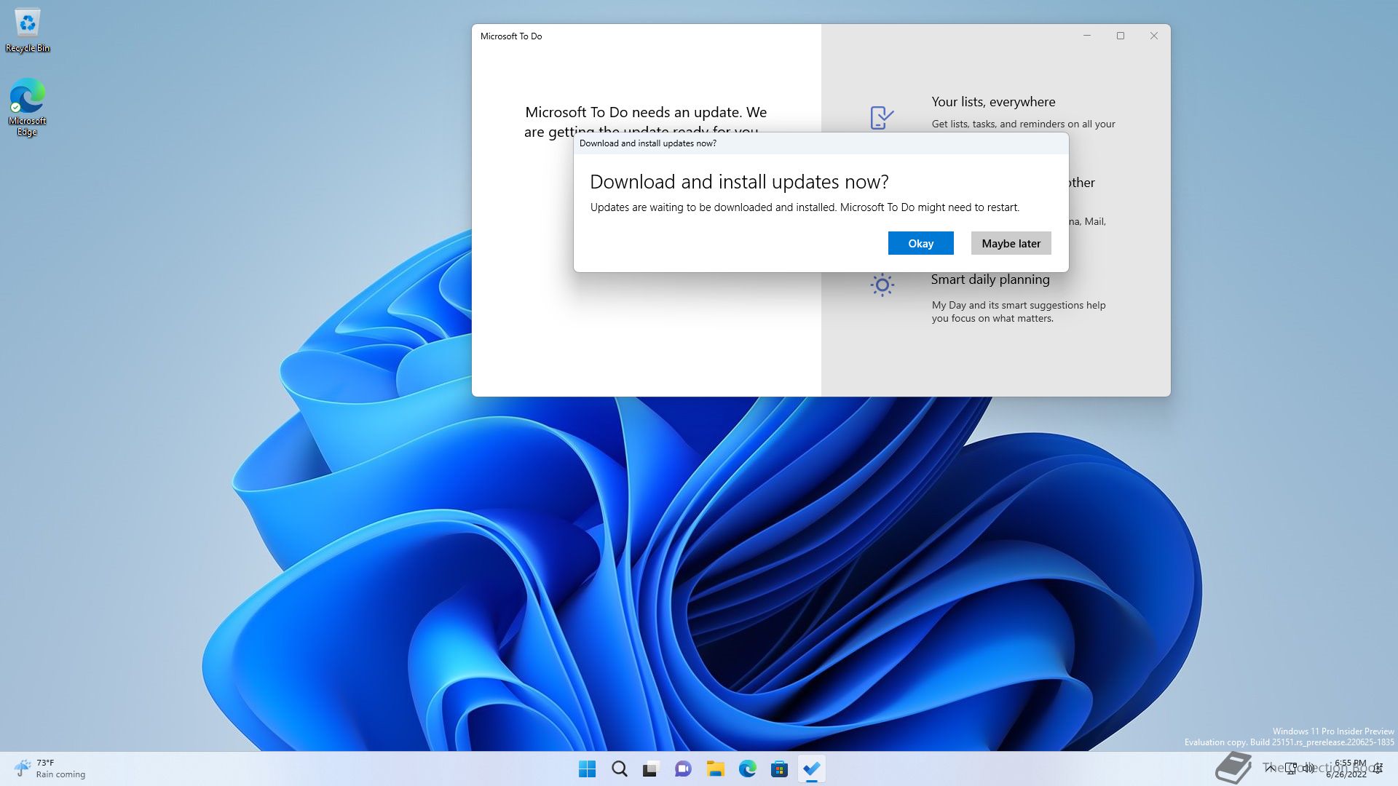Click the 'Get lists, tasks, and reminders' description
This screenshot has height=786, width=1398.
[1023, 124]
